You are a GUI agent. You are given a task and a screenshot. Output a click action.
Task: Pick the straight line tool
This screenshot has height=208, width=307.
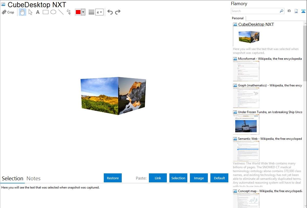(61, 12)
